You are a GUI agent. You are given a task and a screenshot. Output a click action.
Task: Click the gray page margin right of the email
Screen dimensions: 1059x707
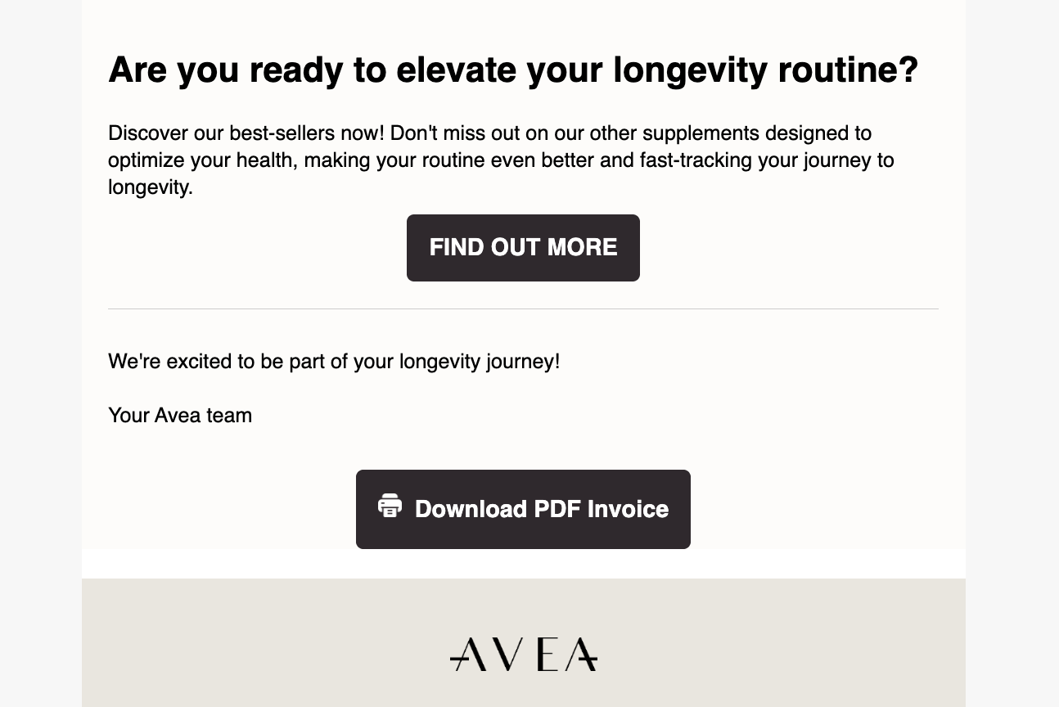coord(1012,353)
